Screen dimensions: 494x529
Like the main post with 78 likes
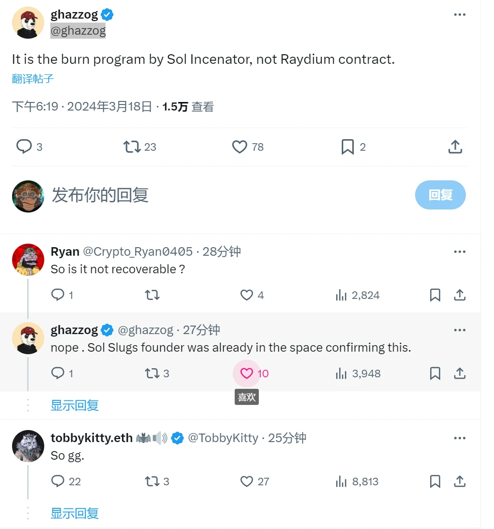240,147
